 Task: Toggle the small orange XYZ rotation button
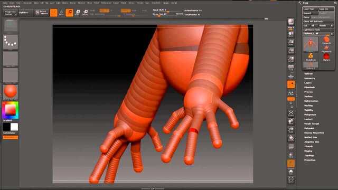(x=291, y=99)
